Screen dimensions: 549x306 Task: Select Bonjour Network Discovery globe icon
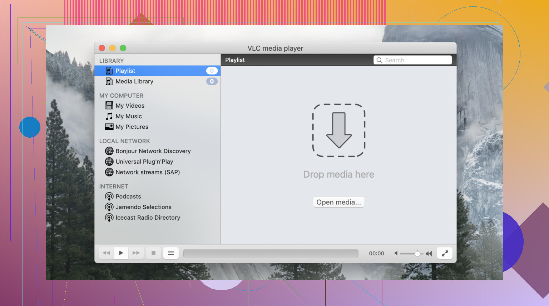(x=109, y=151)
